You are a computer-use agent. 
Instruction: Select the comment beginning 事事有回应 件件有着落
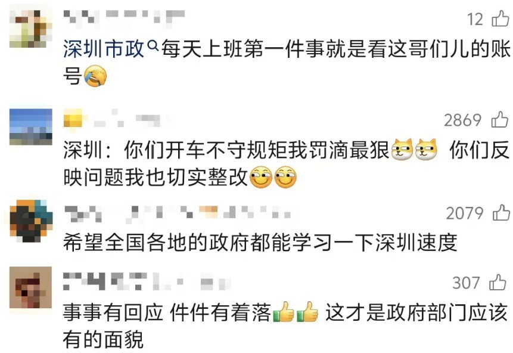pos(285,326)
